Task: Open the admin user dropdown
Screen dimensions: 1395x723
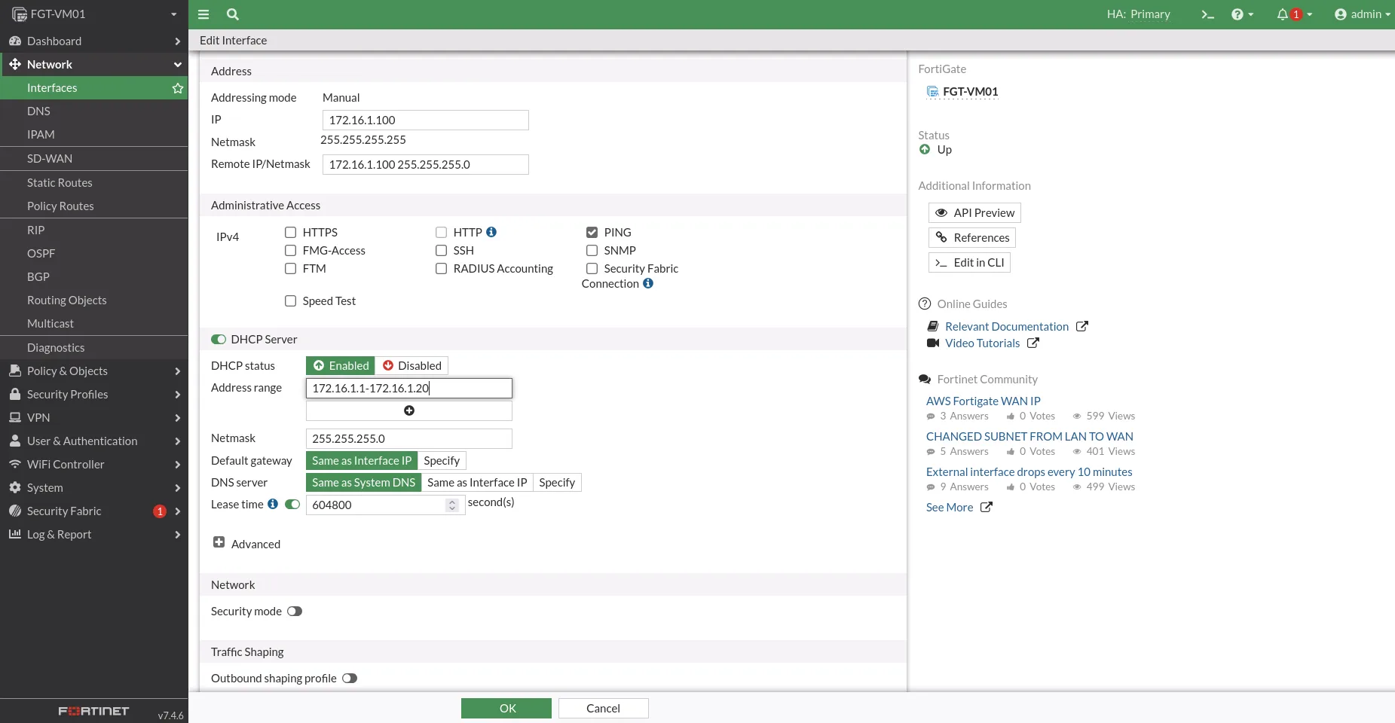Action: [1362, 14]
